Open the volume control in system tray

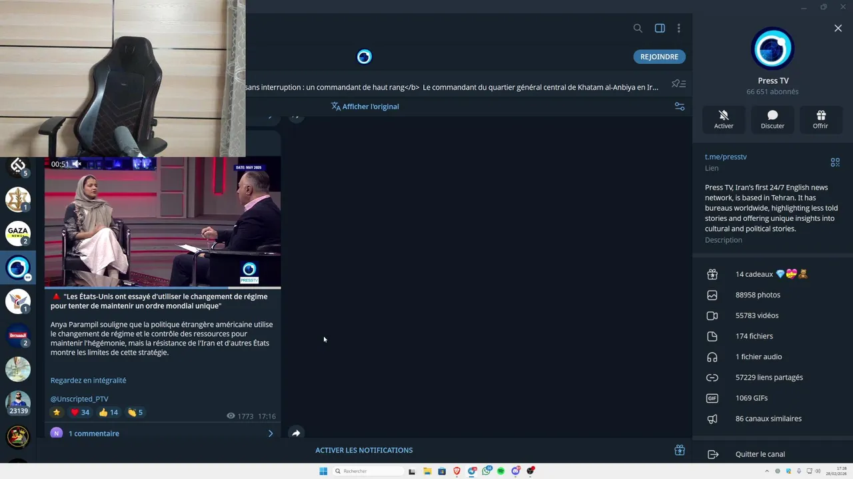point(818,471)
